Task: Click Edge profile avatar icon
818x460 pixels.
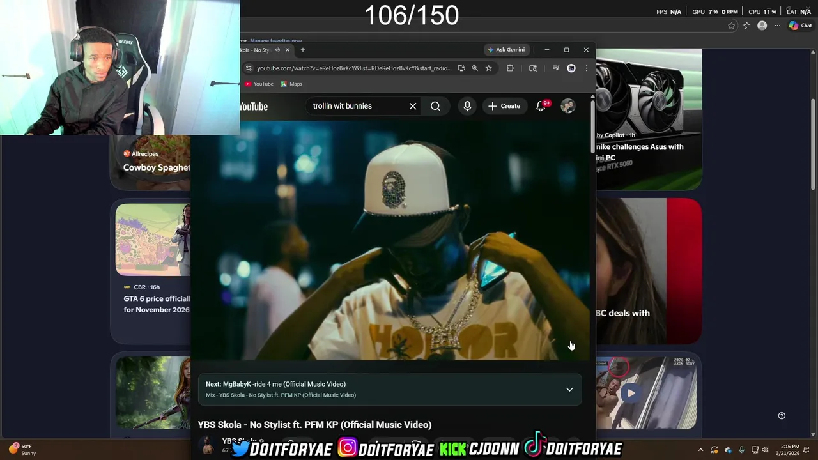Action: [762, 26]
